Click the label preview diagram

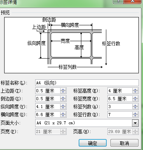71,45
